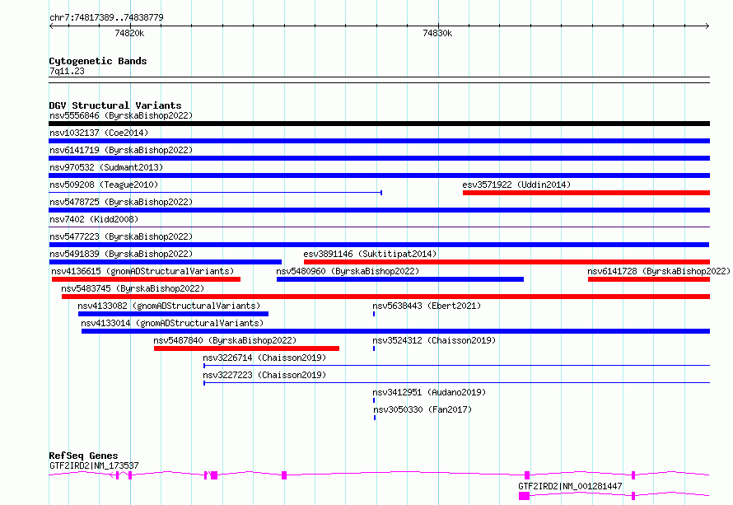Image resolution: width=733 pixels, height=505 pixels.
Task: Select the 7q11.23 cytogenetic band label
Action: tap(67, 71)
